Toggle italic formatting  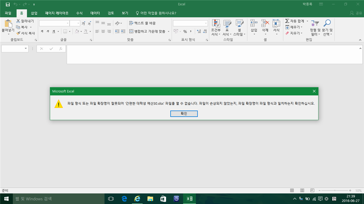click(48, 31)
